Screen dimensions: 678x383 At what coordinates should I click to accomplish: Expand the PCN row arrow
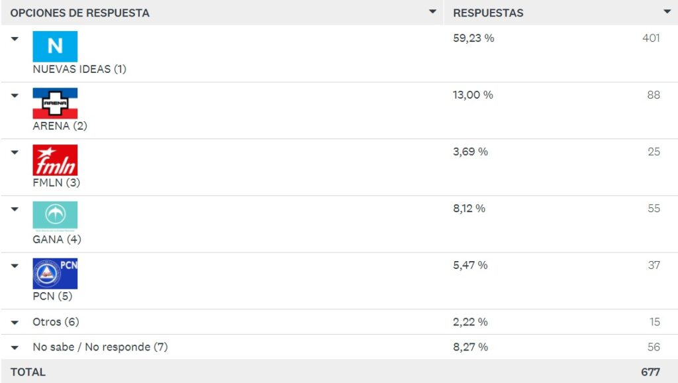click(x=15, y=266)
